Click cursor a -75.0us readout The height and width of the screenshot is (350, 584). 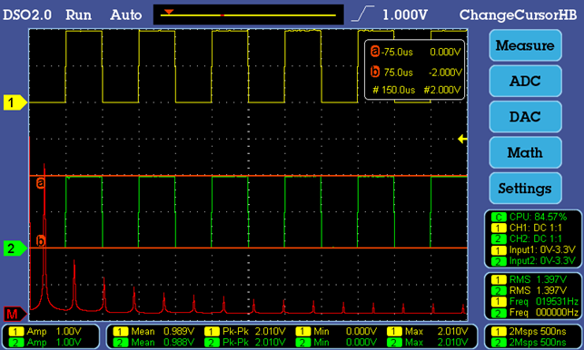click(397, 52)
